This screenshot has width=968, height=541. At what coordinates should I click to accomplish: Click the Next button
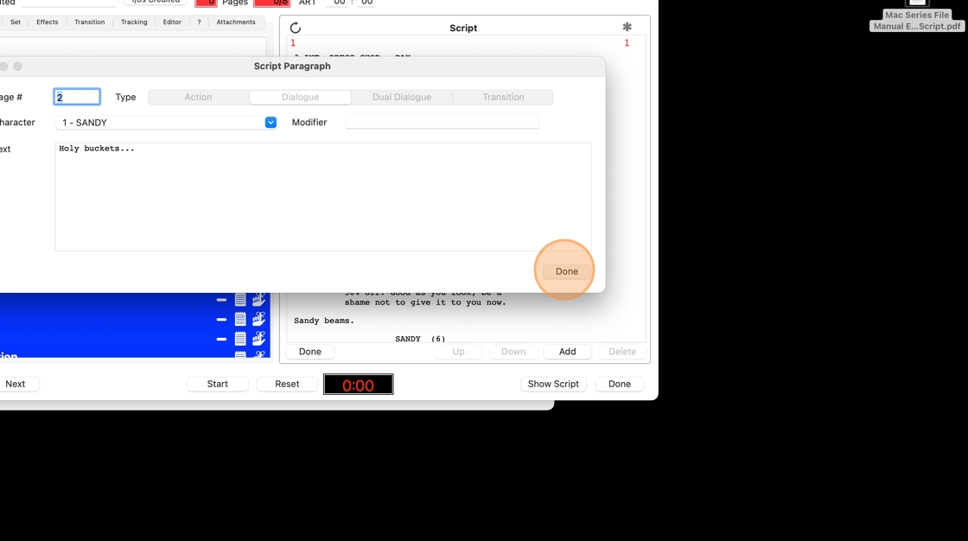pos(16,384)
